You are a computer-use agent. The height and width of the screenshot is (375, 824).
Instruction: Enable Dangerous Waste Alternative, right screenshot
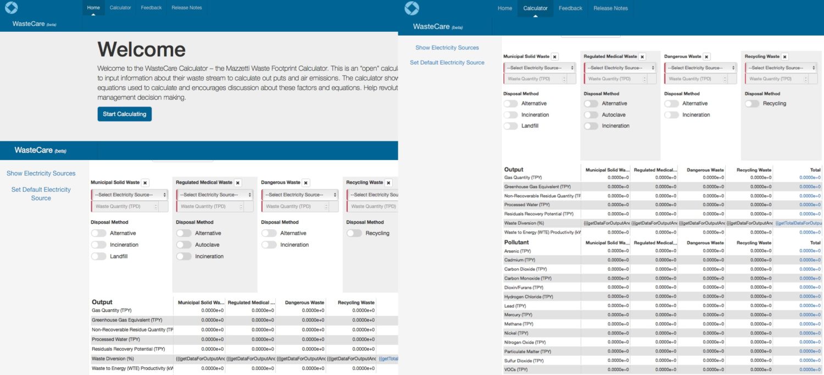671,104
